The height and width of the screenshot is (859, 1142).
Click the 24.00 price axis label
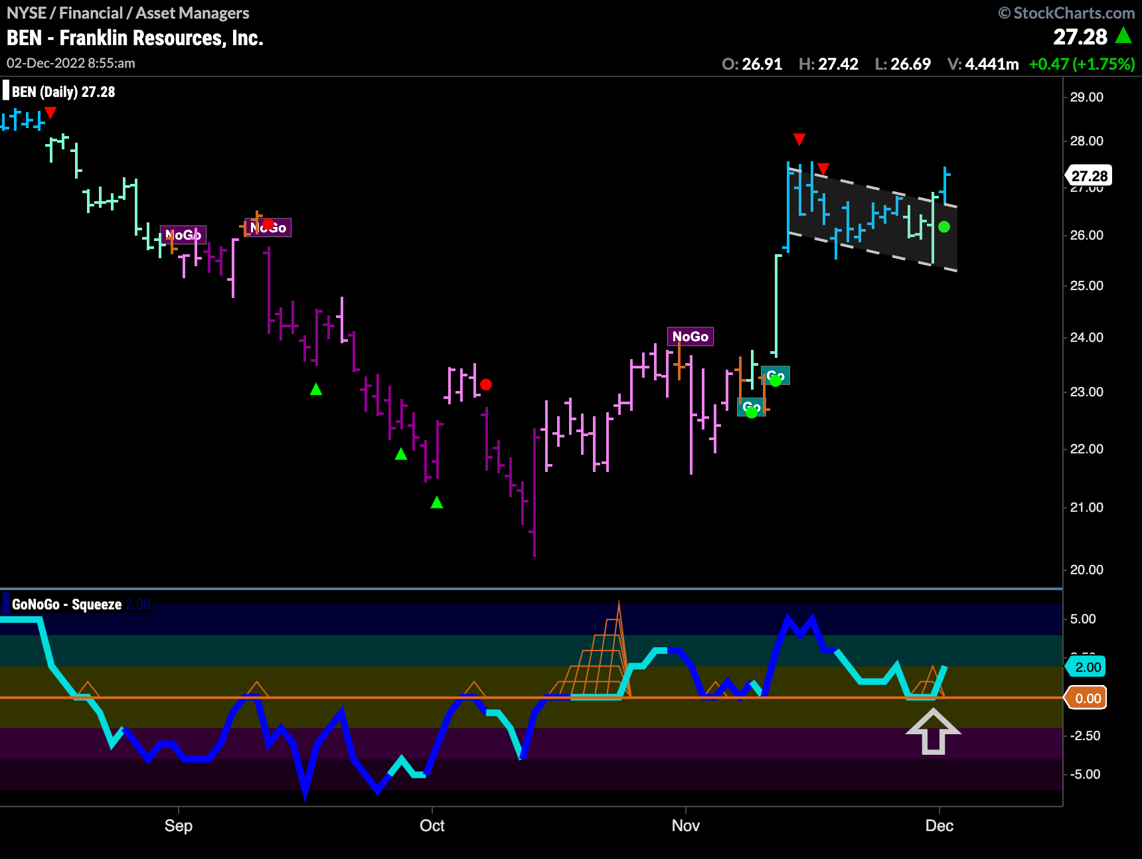(x=1087, y=337)
